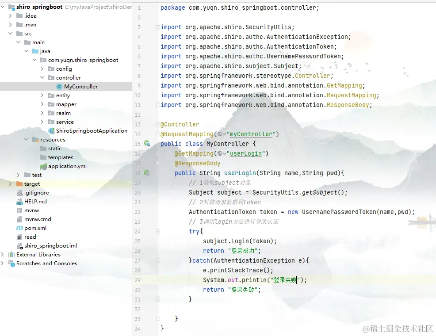
Task: Click the @ResponseBody annotation on line 17
Action: (x=197, y=163)
